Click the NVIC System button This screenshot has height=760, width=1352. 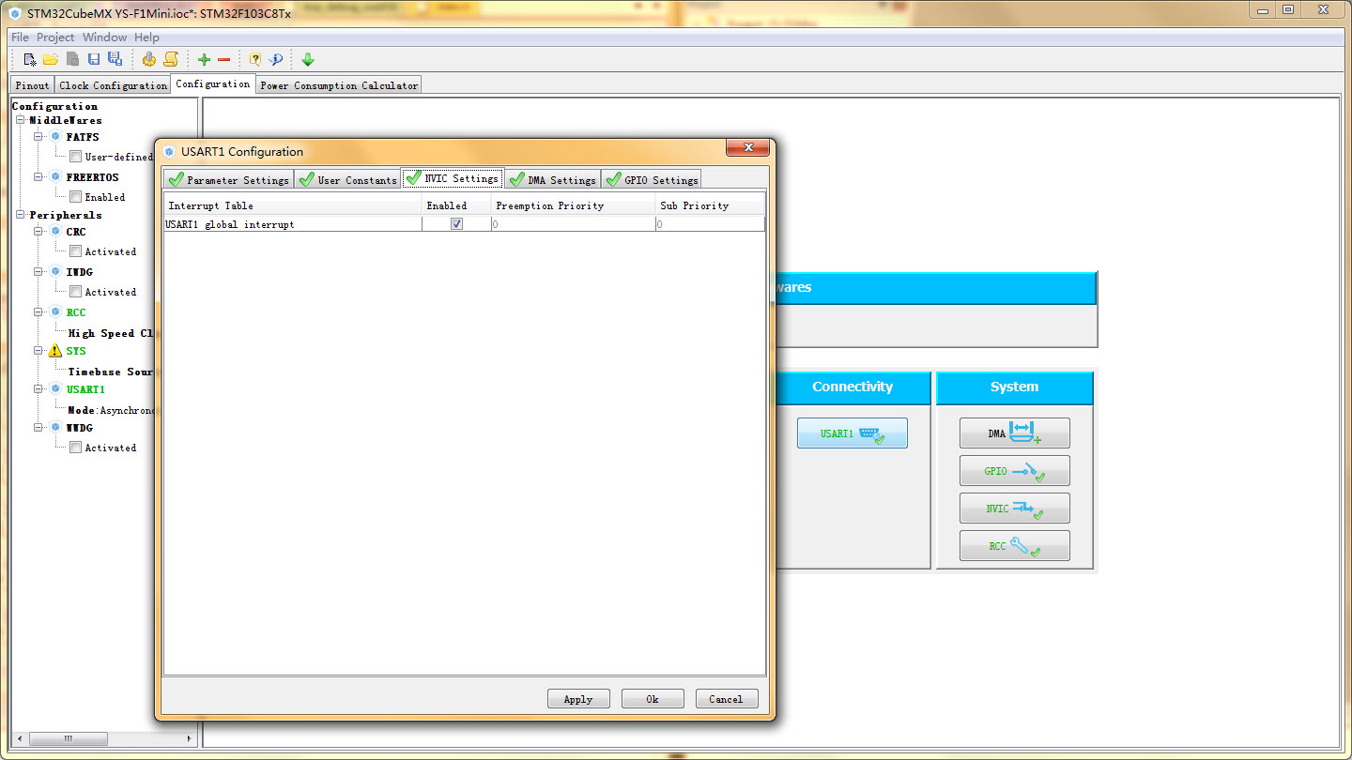tap(1015, 509)
